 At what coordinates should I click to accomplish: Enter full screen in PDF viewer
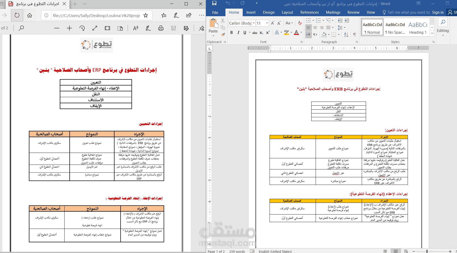point(107,28)
